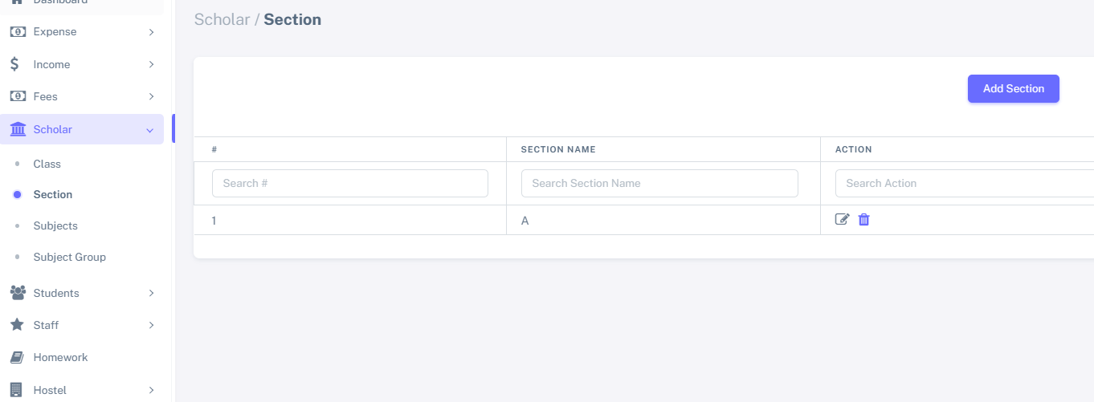Click the Students group icon
The width and height of the screenshot is (1094, 402).
[x=17, y=293]
